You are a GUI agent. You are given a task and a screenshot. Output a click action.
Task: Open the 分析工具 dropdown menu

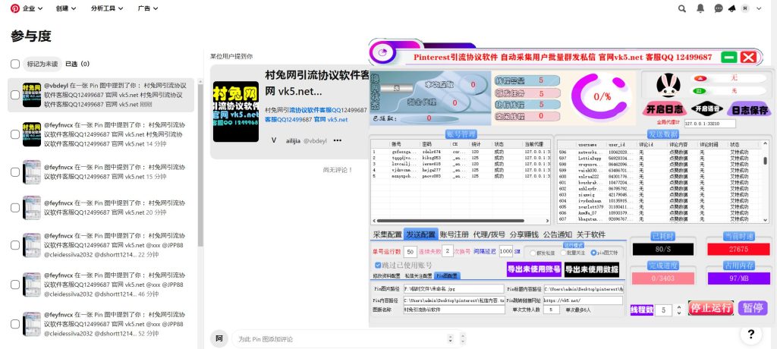[107, 8]
